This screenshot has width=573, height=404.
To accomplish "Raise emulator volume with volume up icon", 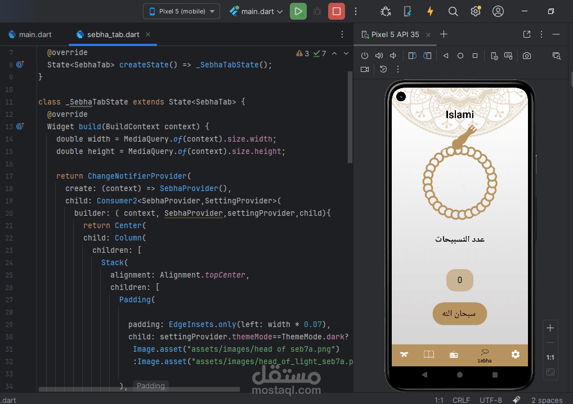I will click(379, 56).
